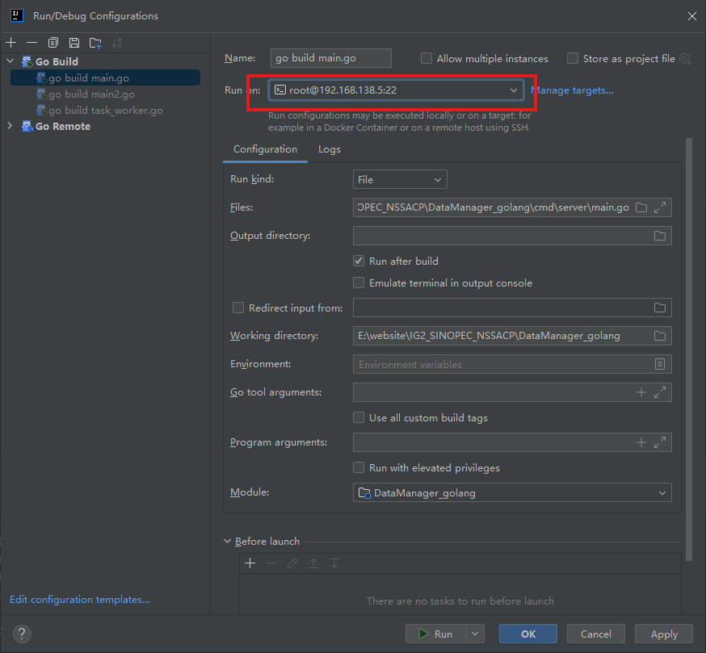Image resolution: width=706 pixels, height=653 pixels.
Task: Click the Manage targets link
Action: click(572, 90)
